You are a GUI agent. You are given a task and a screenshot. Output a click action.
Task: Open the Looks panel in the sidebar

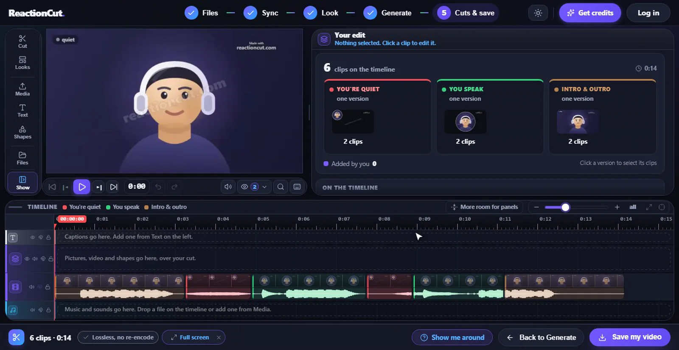[22, 63]
